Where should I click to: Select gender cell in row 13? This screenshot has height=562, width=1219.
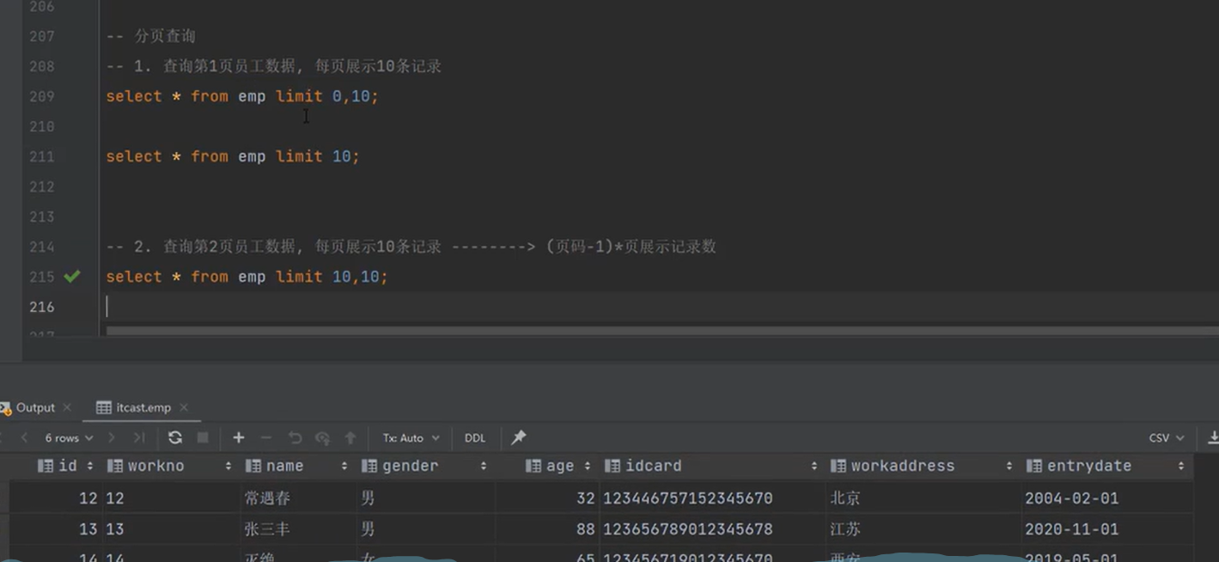[x=425, y=529]
